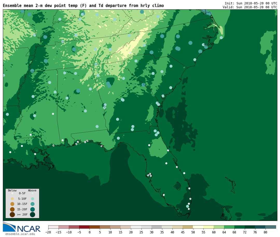Pick the 72 to 76 darkest green colorbar swatch
The width and height of the screenshot is (280, 237).
(x=250, y=227)
